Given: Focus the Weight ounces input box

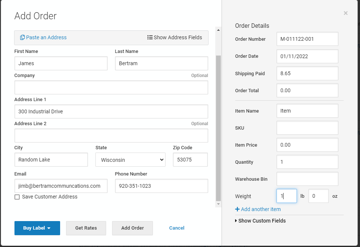Looking at the screenshot, I should coord(318,196).
